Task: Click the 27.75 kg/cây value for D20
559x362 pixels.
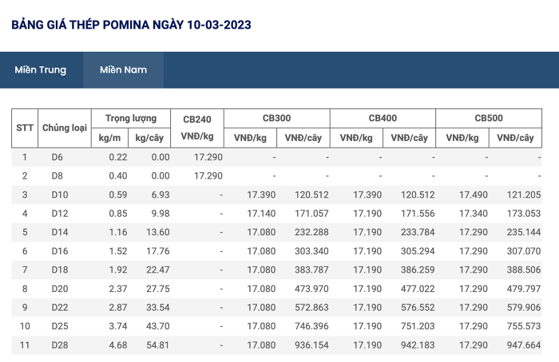Action: [158, 289]
